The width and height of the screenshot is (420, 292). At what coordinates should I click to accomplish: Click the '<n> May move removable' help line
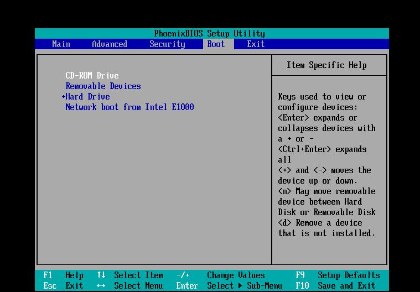tap(326, 191)
